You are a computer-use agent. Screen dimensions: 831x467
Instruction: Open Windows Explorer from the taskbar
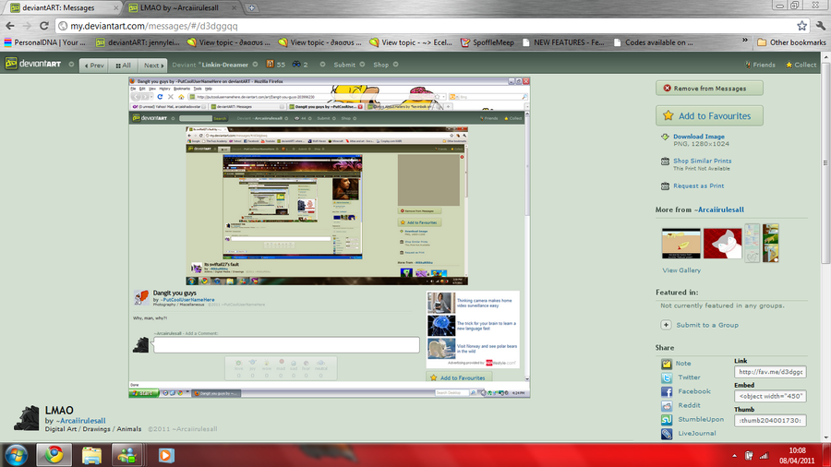91,455
